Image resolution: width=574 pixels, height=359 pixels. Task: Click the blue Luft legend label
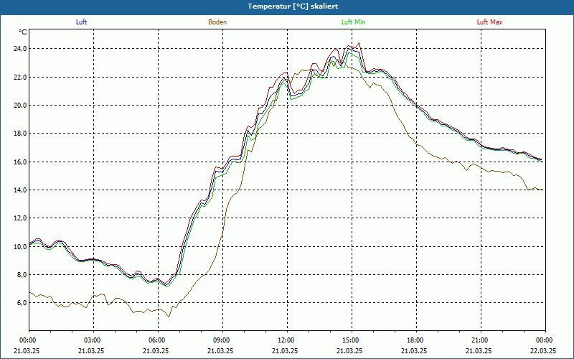click(81, 22)
